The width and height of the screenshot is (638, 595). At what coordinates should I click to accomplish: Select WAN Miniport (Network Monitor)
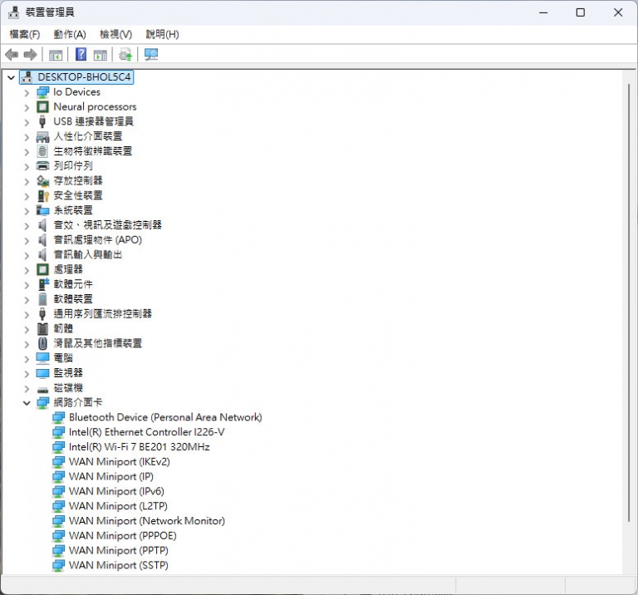tap(147, 521)
